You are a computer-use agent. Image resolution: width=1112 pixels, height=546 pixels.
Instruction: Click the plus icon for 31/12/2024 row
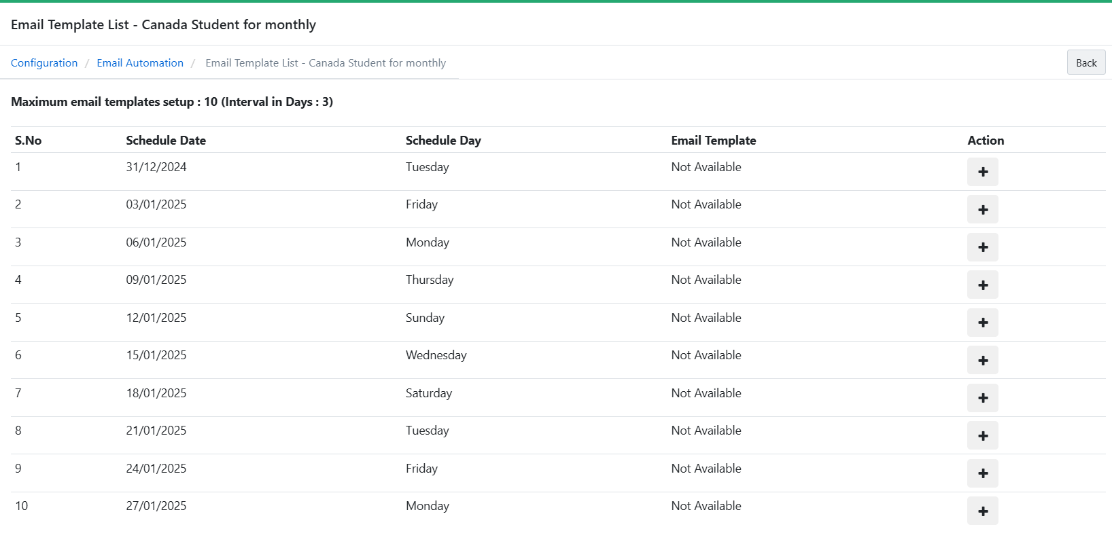click(982, 172)
